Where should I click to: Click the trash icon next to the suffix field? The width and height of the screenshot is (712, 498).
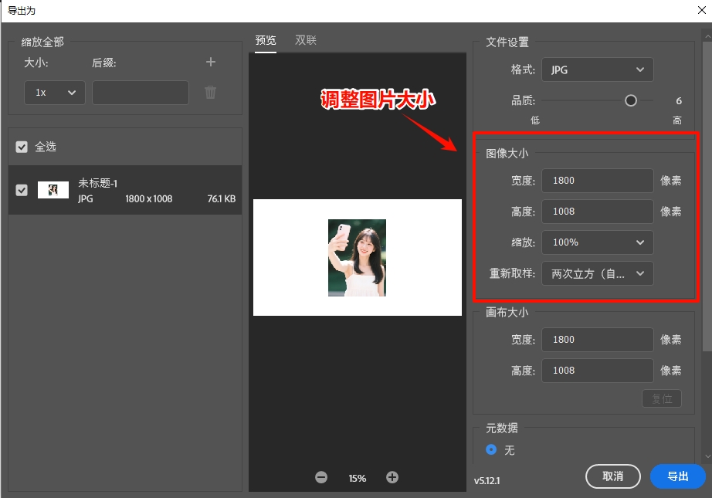(210, 92)
